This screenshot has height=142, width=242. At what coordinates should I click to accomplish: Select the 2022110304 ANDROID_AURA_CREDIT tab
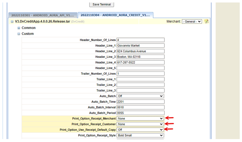115,15
